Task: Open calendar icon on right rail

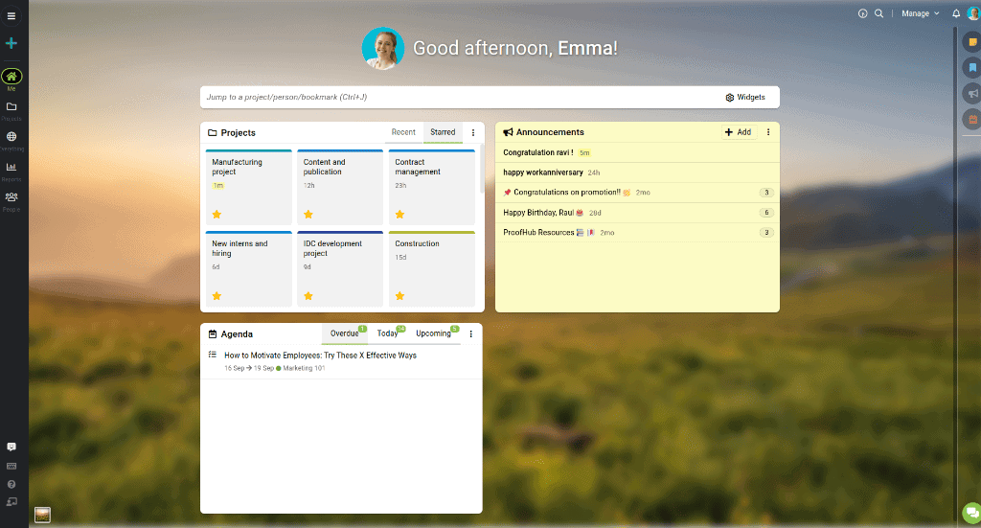Action: [x=972, y=119]
